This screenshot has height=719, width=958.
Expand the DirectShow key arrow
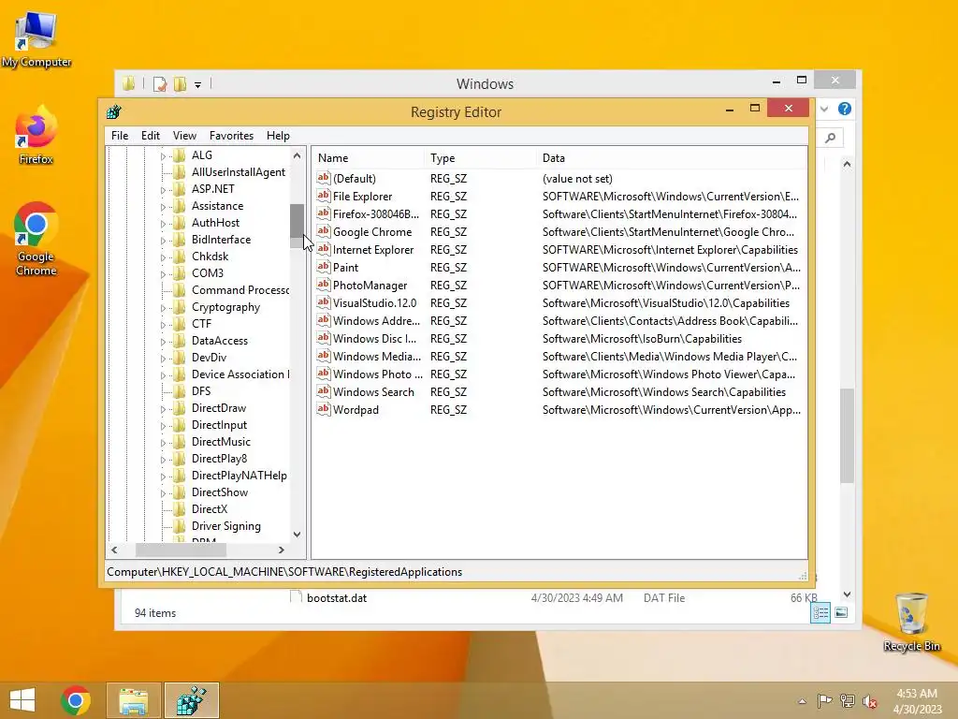[163, 493]
